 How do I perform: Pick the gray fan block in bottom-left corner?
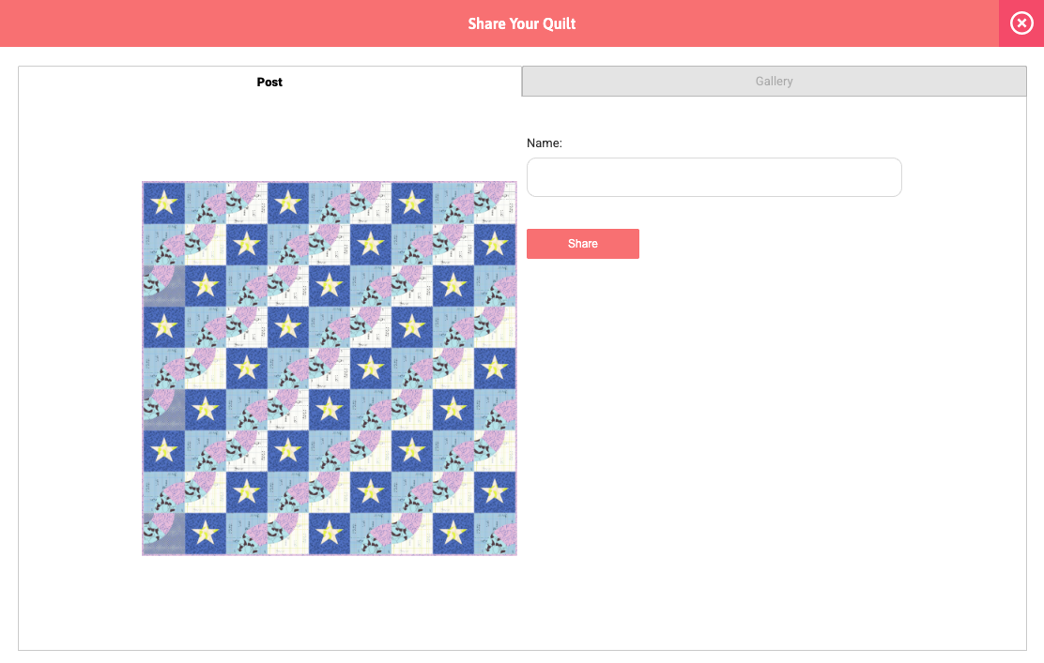163,534
